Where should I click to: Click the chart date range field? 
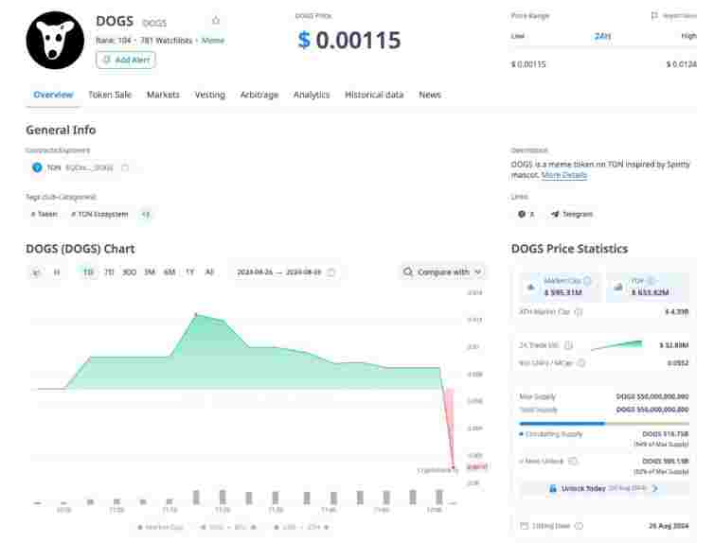[x=286, y=272]
